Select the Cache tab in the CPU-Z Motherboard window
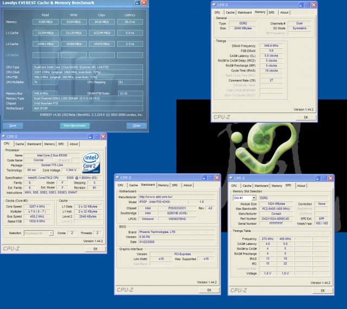This screenshot has width=347, height=309. tap(133, 185)
